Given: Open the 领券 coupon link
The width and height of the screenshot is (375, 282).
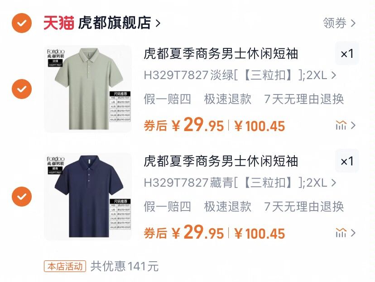Looking at the screenshot, I should [x=339, y=23].
